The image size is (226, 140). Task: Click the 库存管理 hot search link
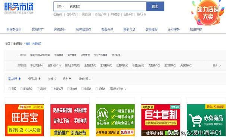(115, 15)
